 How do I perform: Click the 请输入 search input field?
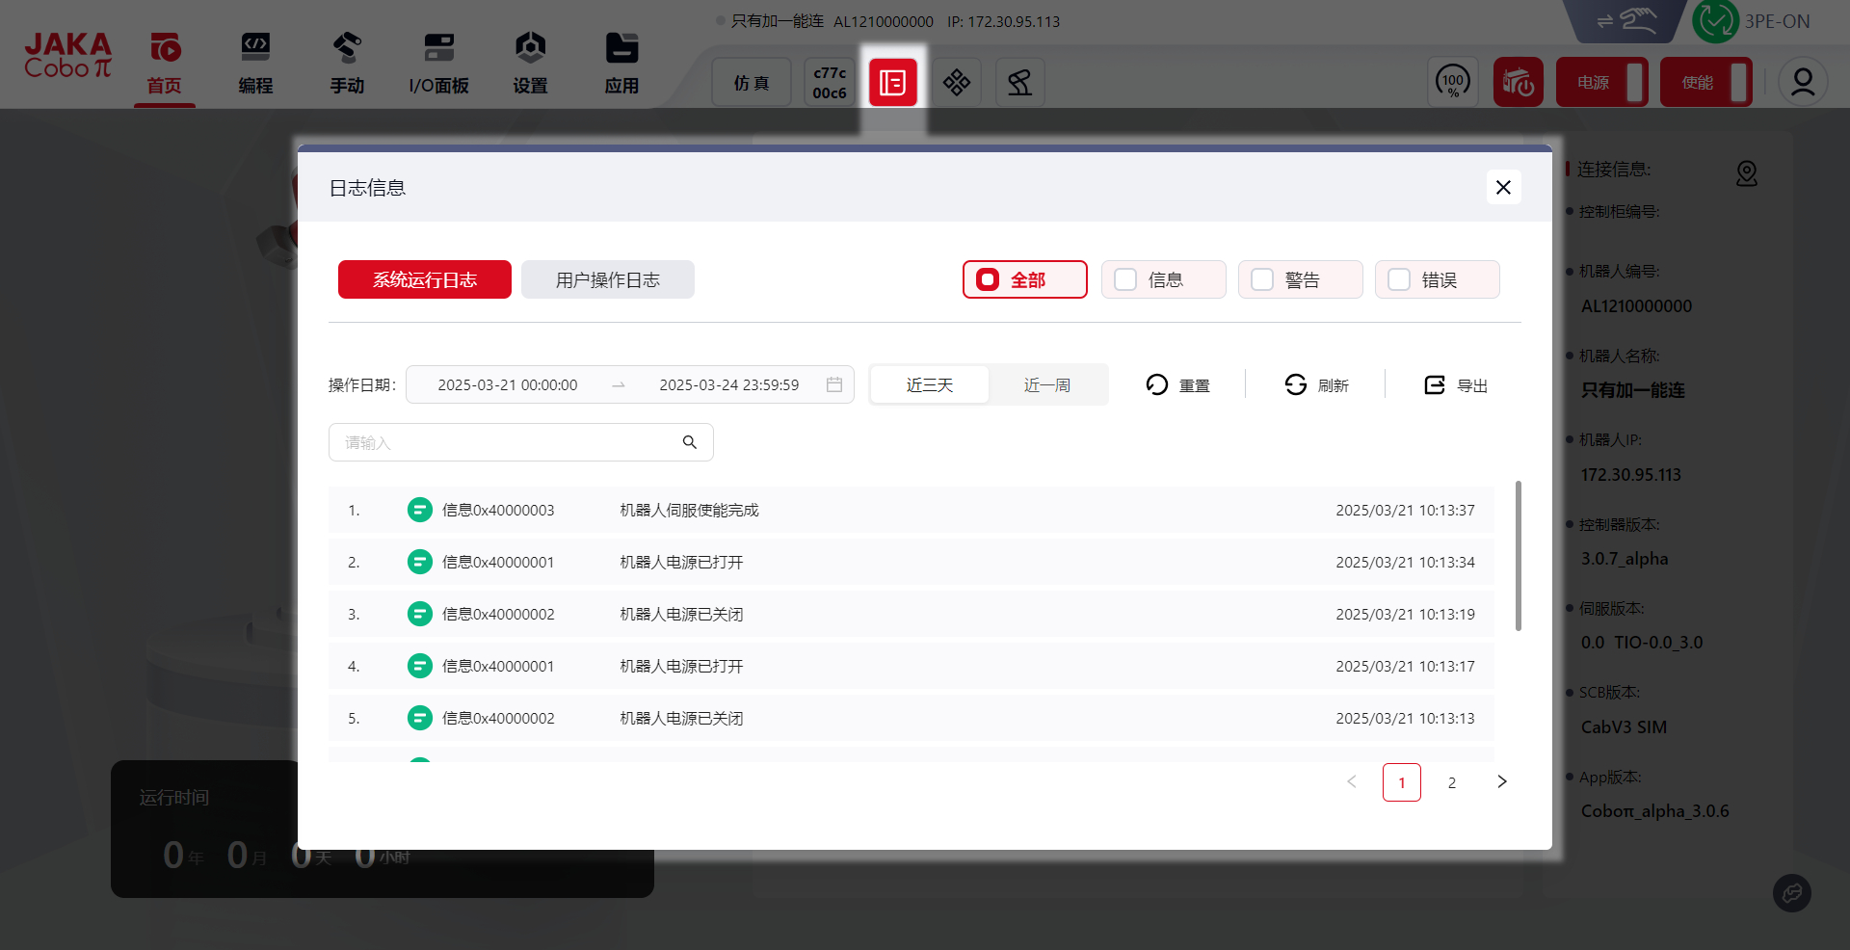coord(506,442)
